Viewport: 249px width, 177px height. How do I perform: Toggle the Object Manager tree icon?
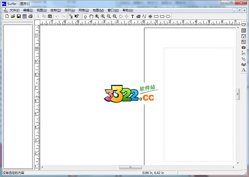pos(70,17)
